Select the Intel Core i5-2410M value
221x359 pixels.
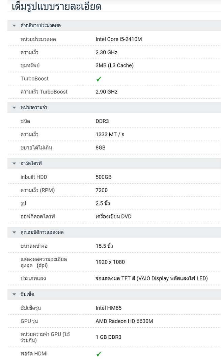(x=118, y=39)
